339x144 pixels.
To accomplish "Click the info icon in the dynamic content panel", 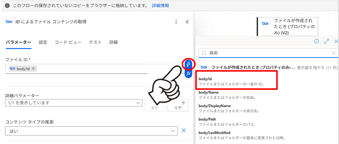I will 316,41.
